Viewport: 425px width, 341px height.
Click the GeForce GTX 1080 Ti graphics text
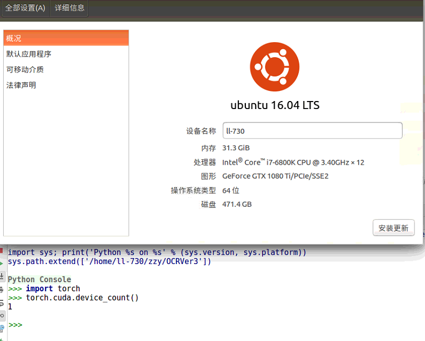(x=275, y=176)
